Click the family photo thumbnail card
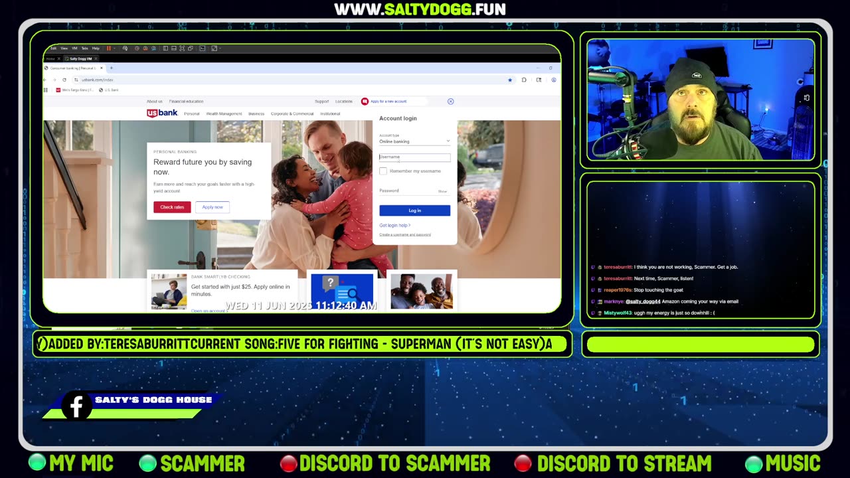The image size is (850, 478). [x=422, y=291]
